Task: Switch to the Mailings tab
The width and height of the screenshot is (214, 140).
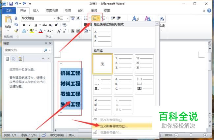Action: pos(81,11)
